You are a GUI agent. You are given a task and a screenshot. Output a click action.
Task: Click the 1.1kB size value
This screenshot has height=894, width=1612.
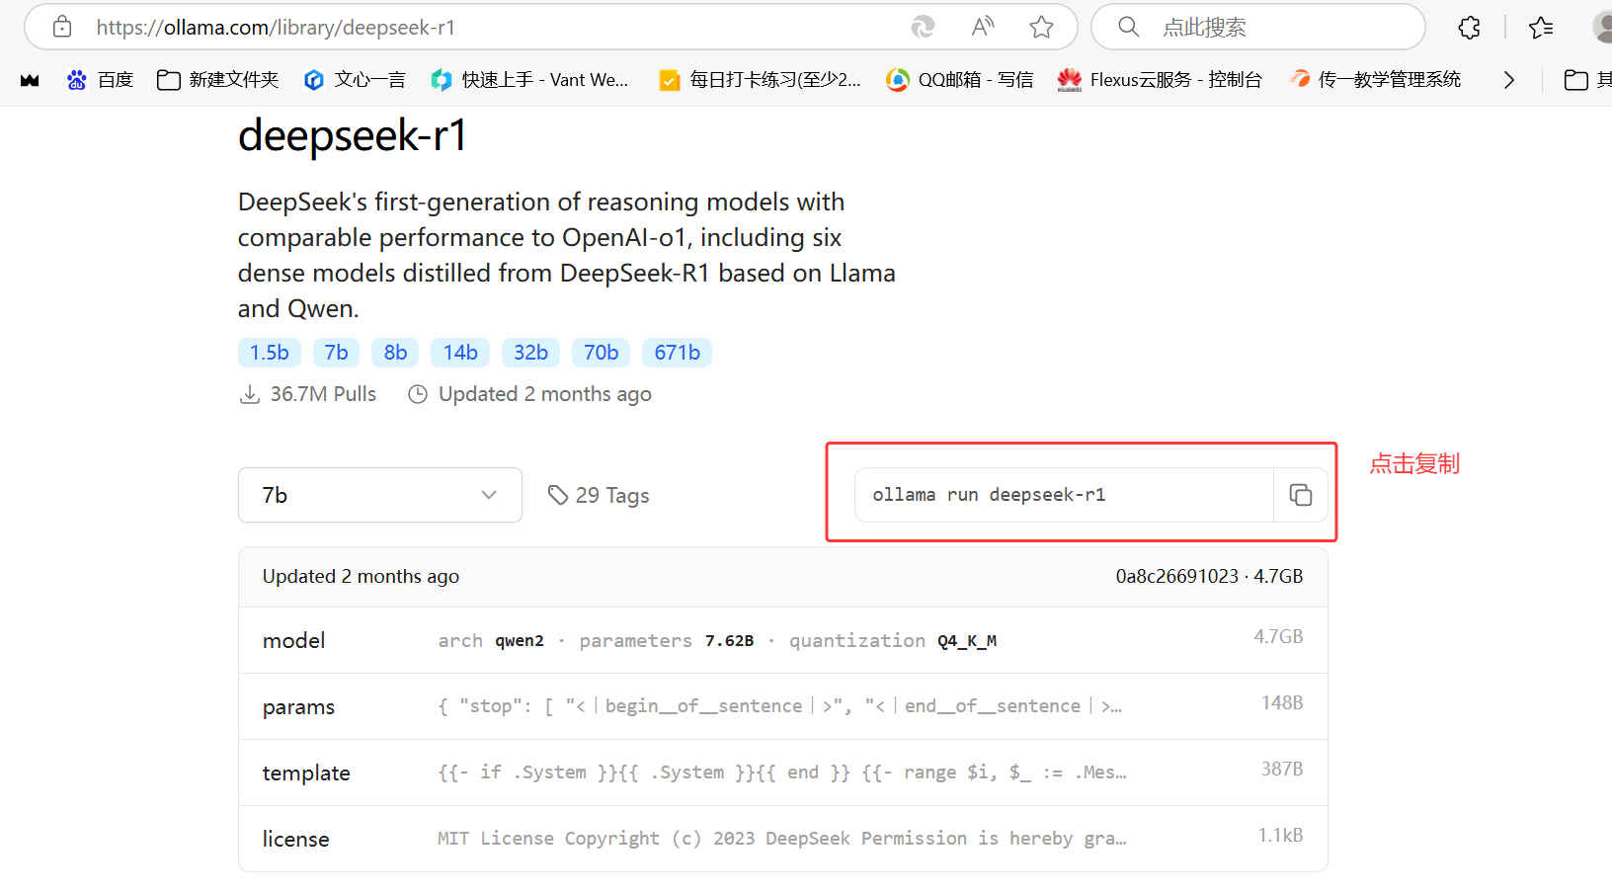(x=1280, y=835)
